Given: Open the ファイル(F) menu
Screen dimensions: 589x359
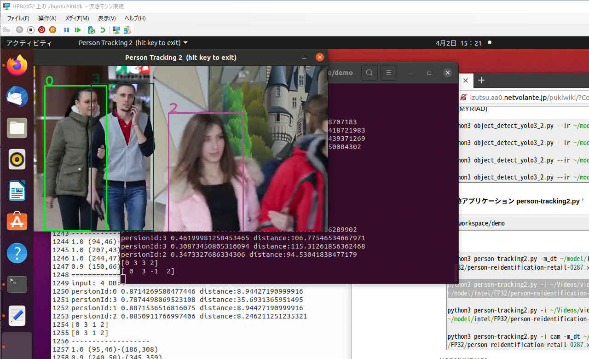Looking at the screenshot, I should (x=18, y=18).
